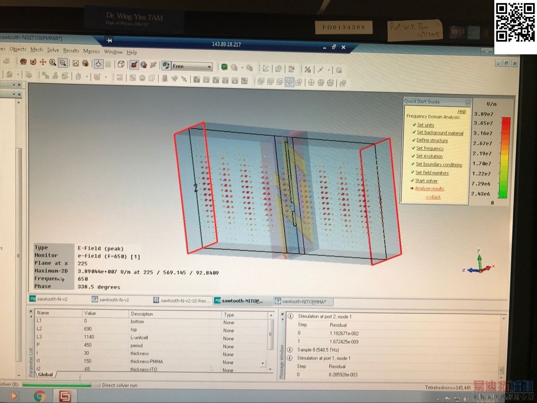Click the Help link in QuickStart Guide
This screenshot has width=537, height=403.
tap(462, 111)
